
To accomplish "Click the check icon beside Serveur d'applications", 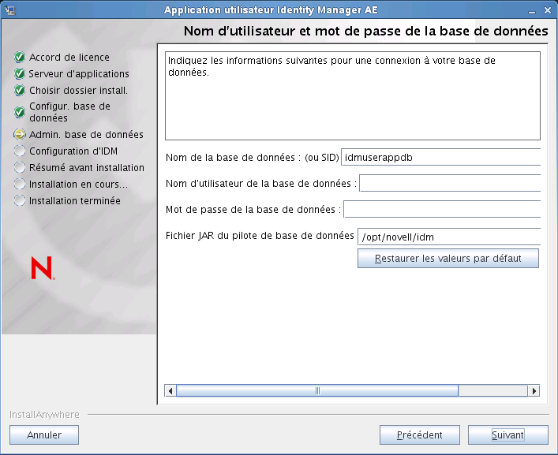I will [20, 73].
